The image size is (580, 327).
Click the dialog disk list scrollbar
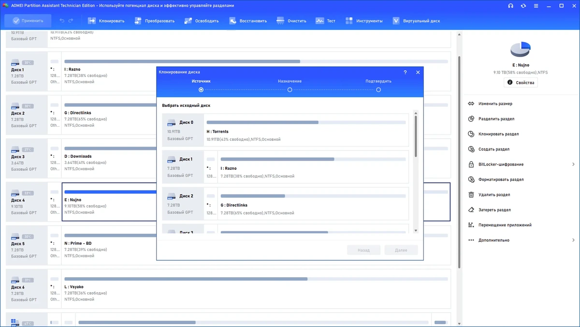(416, 136)
